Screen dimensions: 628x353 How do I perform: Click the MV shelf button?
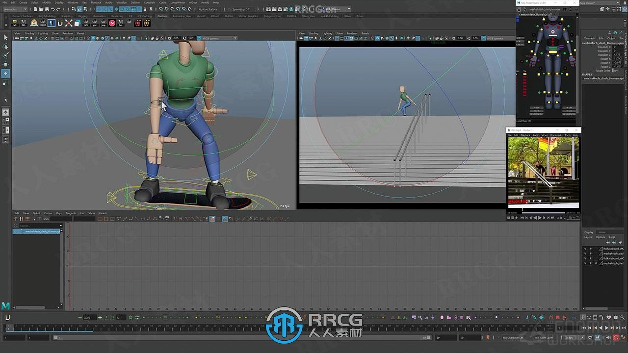(86, 23)
